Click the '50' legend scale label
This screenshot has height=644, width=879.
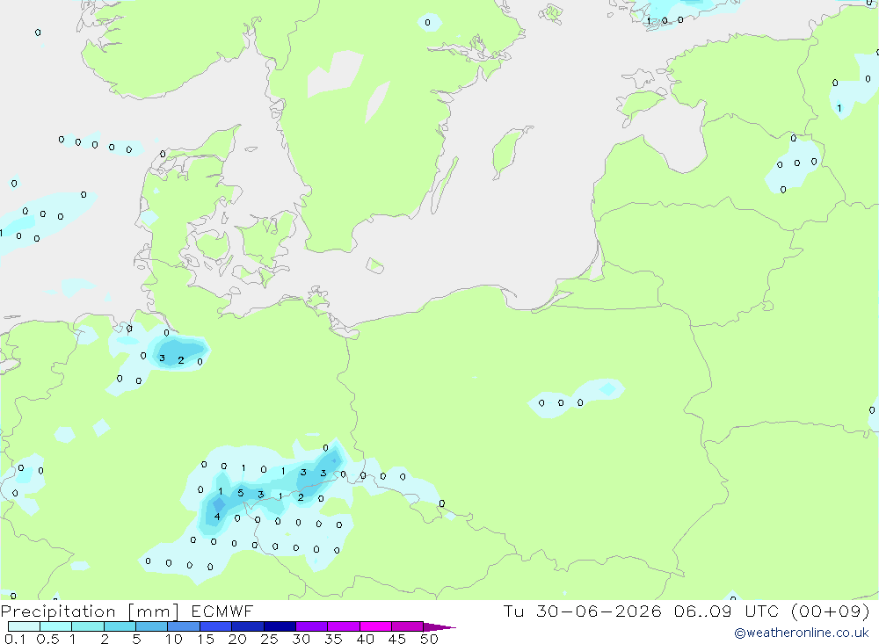tap(429, 639)
